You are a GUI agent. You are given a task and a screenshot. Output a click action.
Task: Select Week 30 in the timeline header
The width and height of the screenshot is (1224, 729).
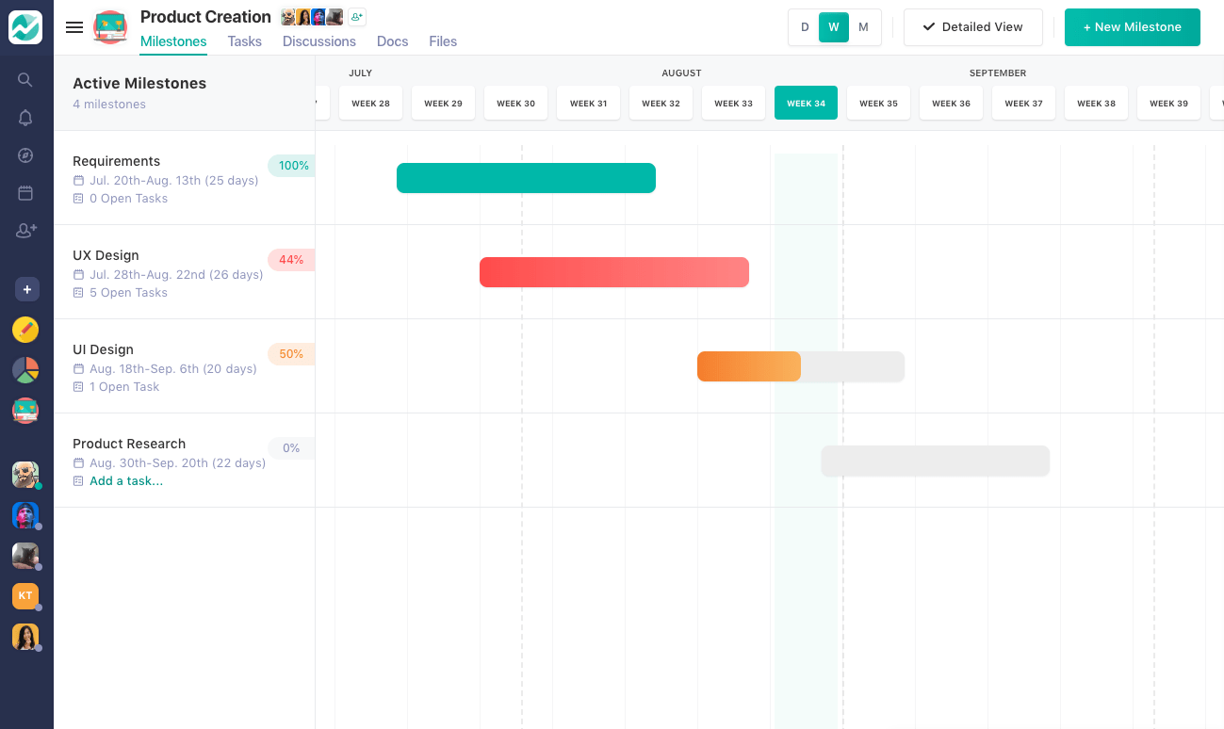click(515, 104)
